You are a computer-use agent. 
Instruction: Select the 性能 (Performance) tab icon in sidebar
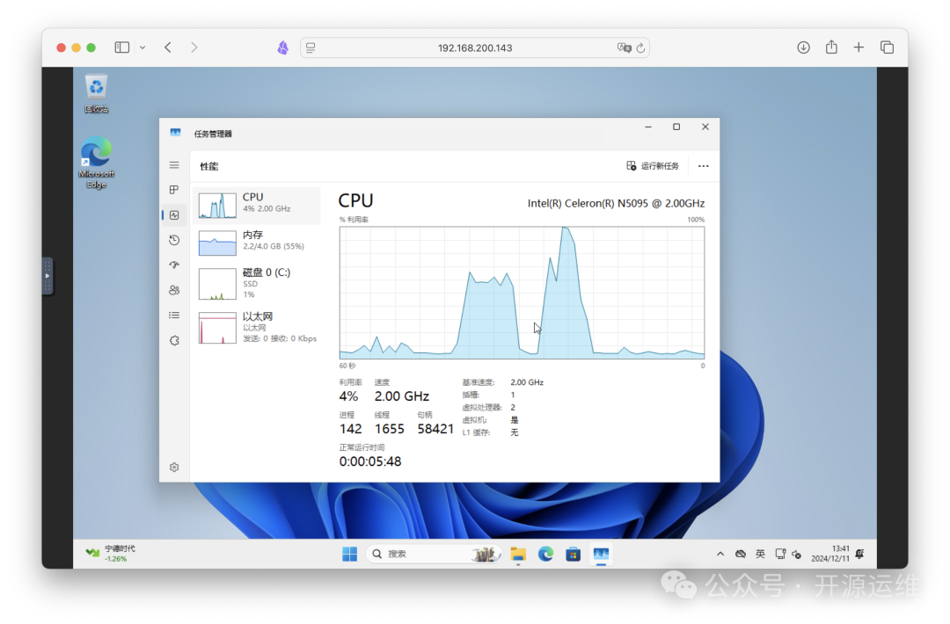174,214
